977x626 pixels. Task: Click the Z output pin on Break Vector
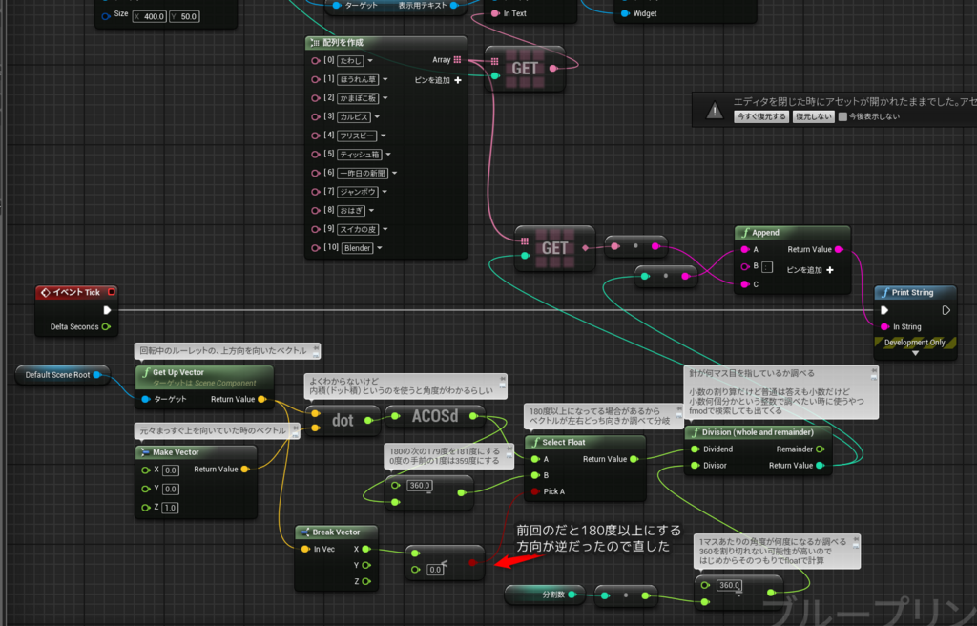click(x=366, y=581)
